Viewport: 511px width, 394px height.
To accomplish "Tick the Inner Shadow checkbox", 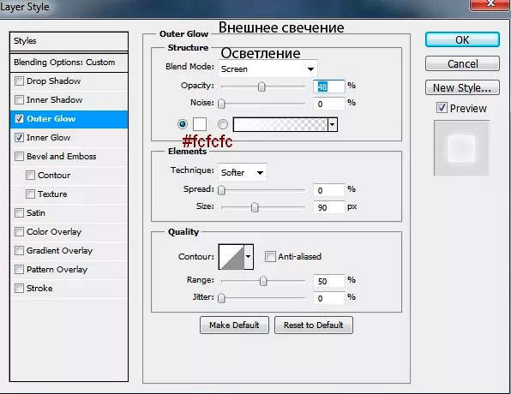I will click(x=19, y=99).
